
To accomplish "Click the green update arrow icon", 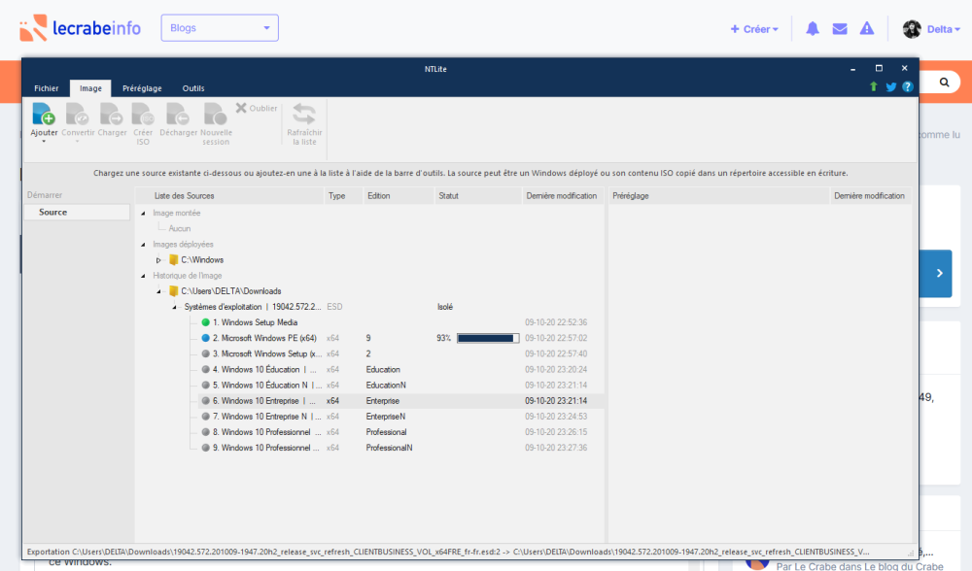I will (x=874, y=86).
